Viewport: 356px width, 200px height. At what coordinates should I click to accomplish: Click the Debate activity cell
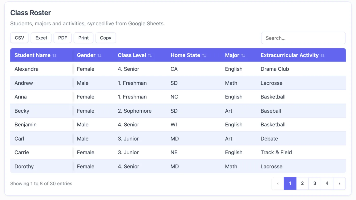click(x=269, y=139)
